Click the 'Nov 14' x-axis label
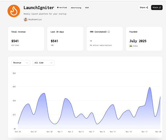 pyautogui.click(x=129, y=132)
